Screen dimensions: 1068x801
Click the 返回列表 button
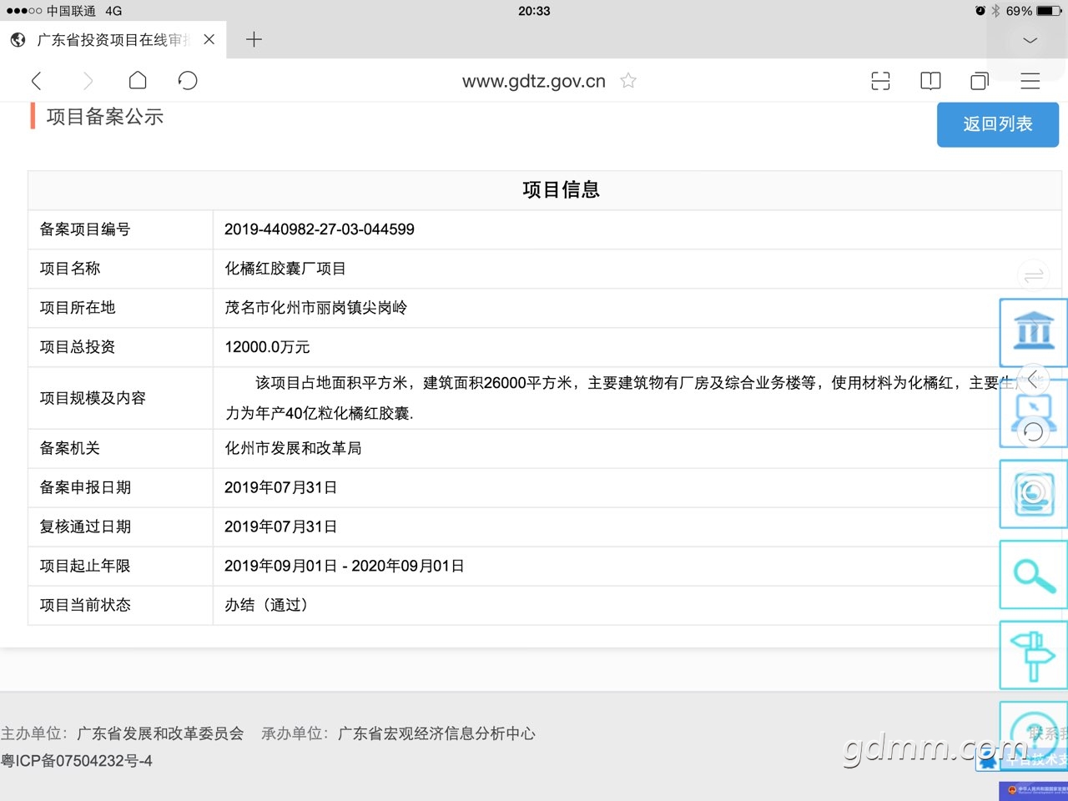pos(998,124)
